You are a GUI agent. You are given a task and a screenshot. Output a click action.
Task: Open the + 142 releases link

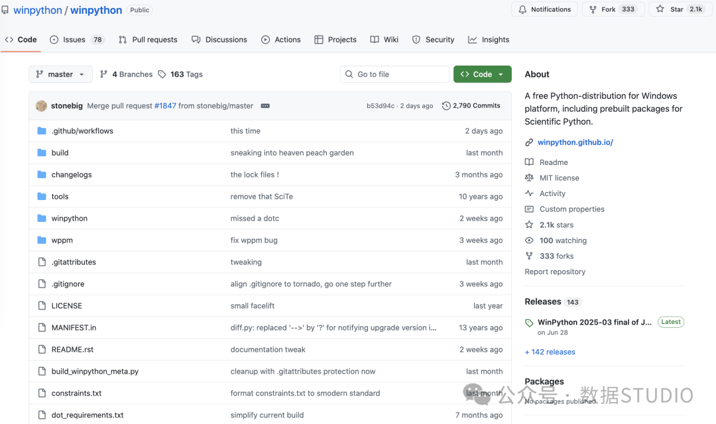click(550, 352)
